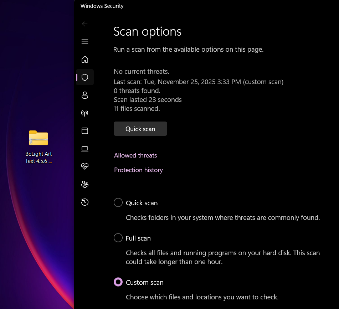The height and width of the screenshot is (309, 339).
Task: Open Protection history clock icon in sidebar
Action: [x=85, y=202]
